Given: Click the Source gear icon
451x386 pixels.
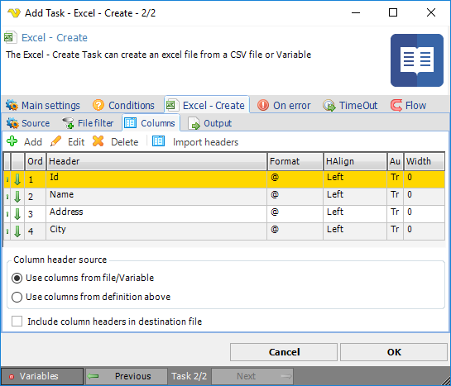Looking at the screenshot, I should [x=12, y=123].
